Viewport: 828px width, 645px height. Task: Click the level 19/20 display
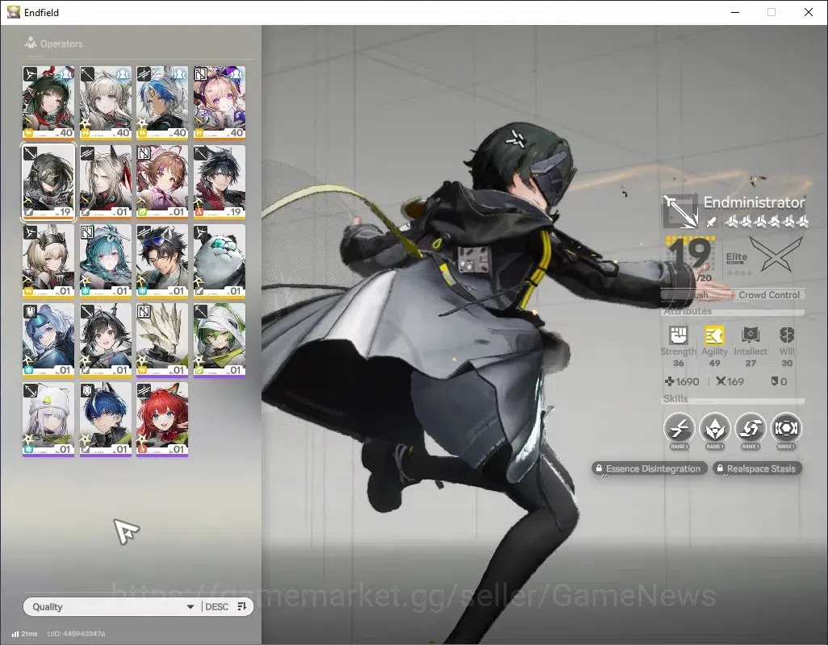[x=691, y=259]
